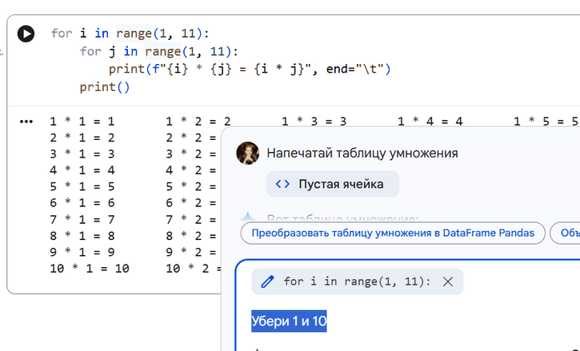Remove the attached code chip with X
580x351 pixels.
pyautogui.click(x=448, y=281)
